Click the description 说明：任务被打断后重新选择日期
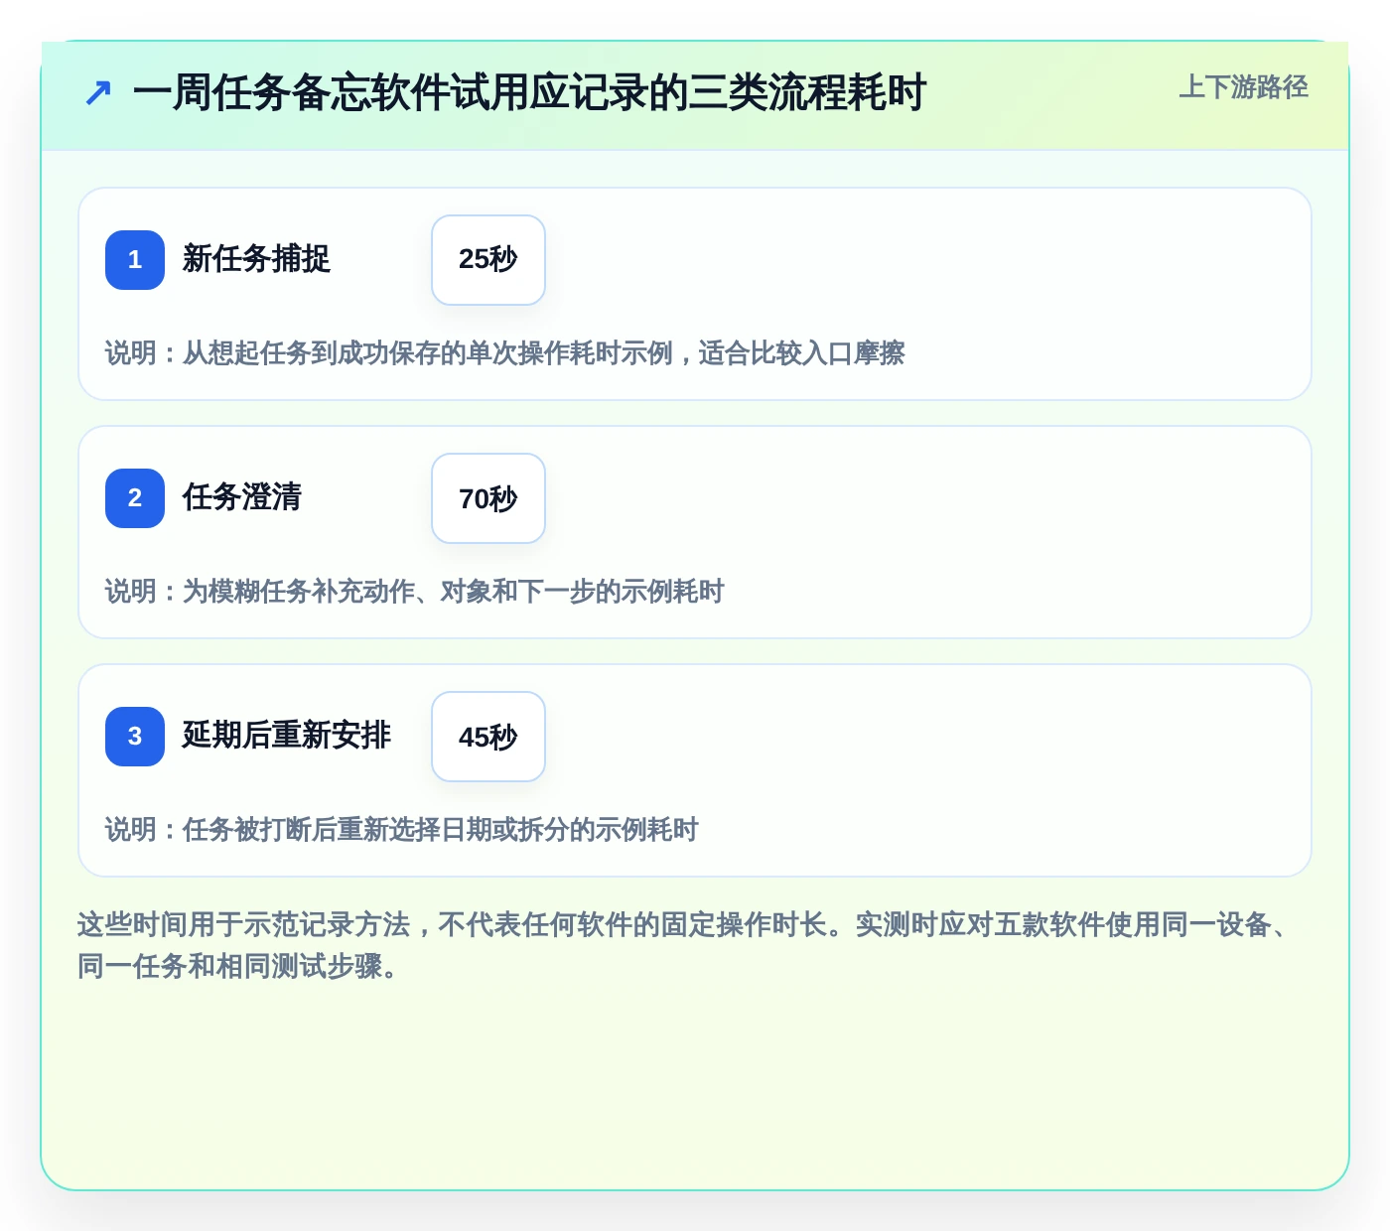The width and height of the screenshot is (1390, 1231). 401,830
